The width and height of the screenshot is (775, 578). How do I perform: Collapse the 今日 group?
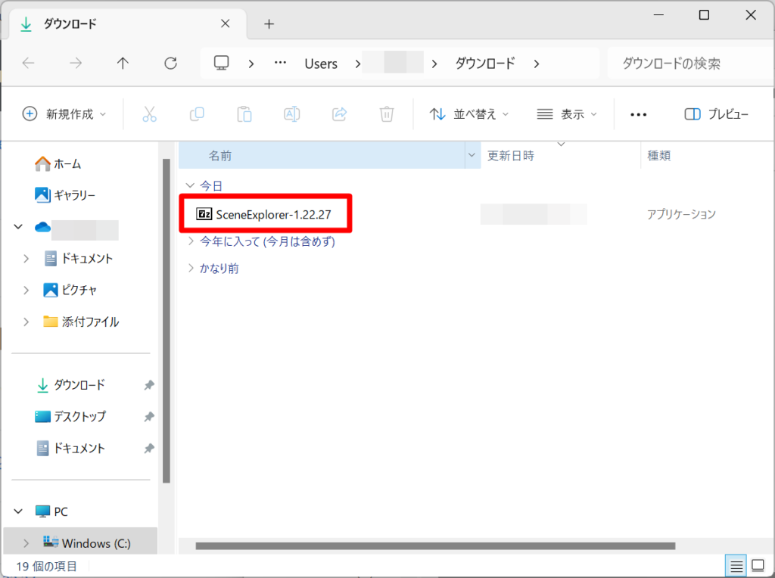coord(190,185)
